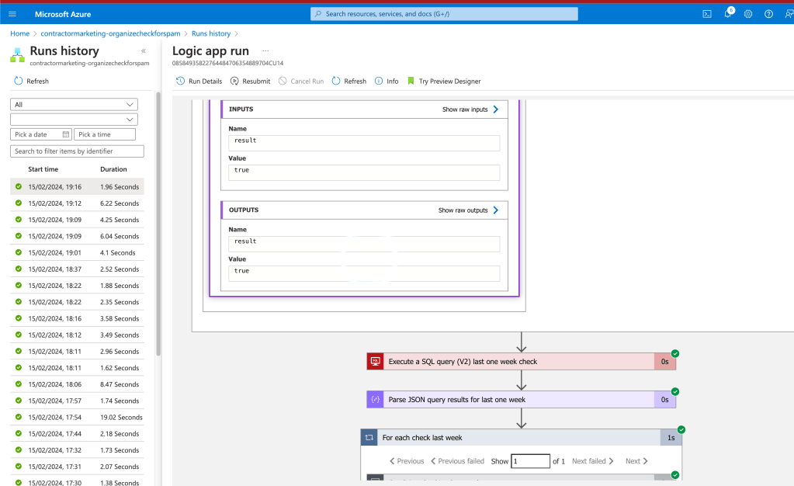The image size is (794, 486).
Task: Refresh the Logic app run view
Action: coord(349,81)
